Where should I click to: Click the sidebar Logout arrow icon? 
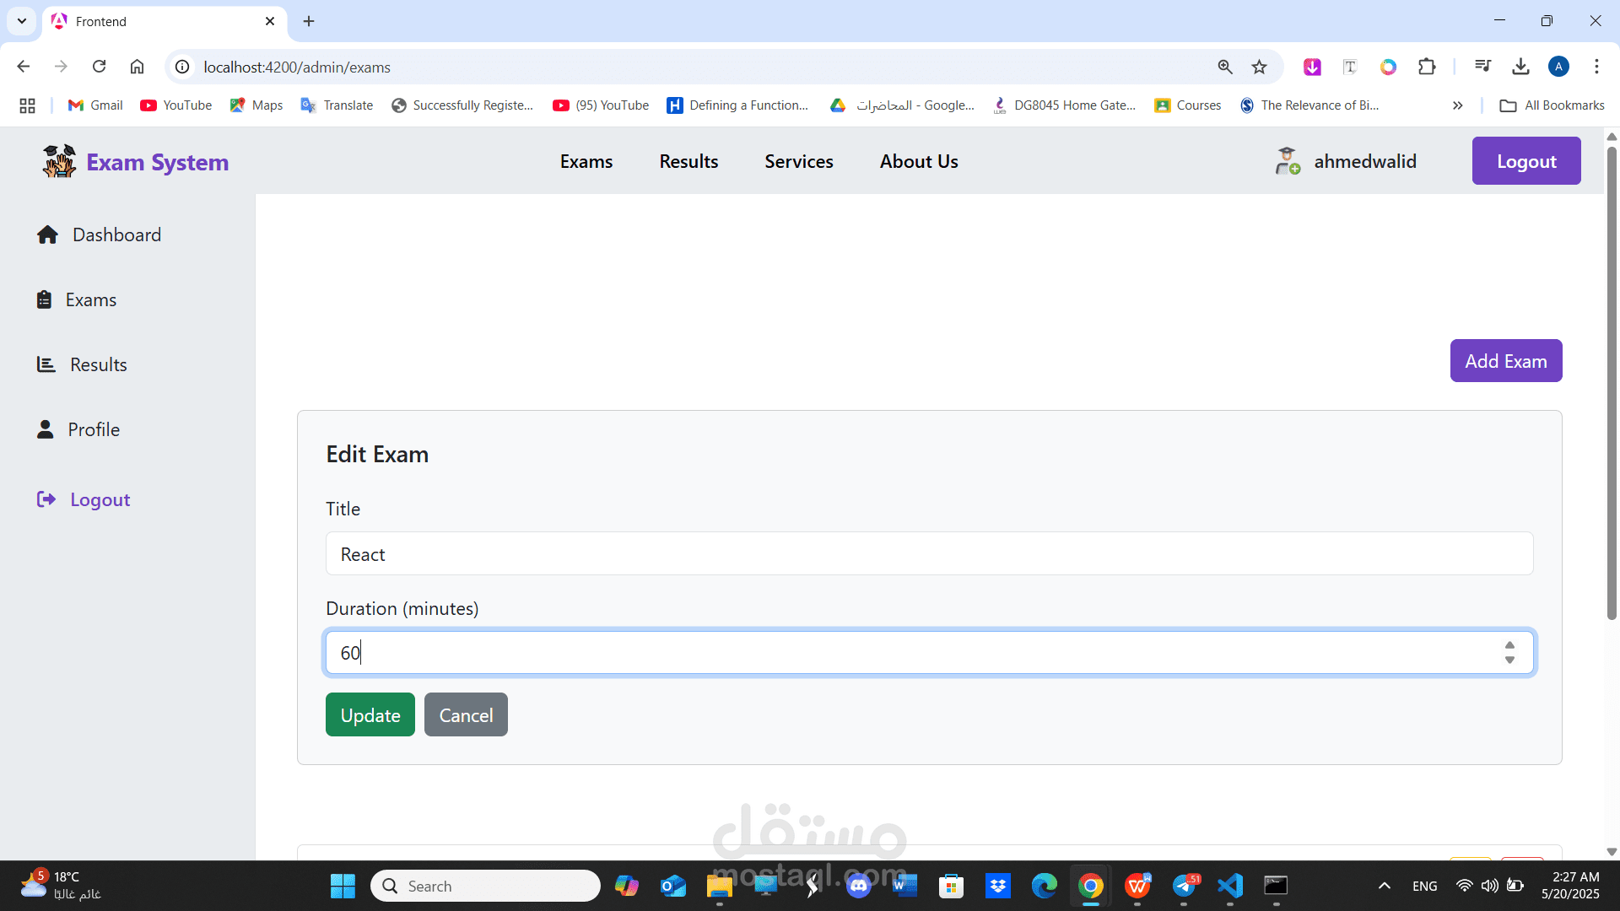pyautogui.click(x=46, y=499)
